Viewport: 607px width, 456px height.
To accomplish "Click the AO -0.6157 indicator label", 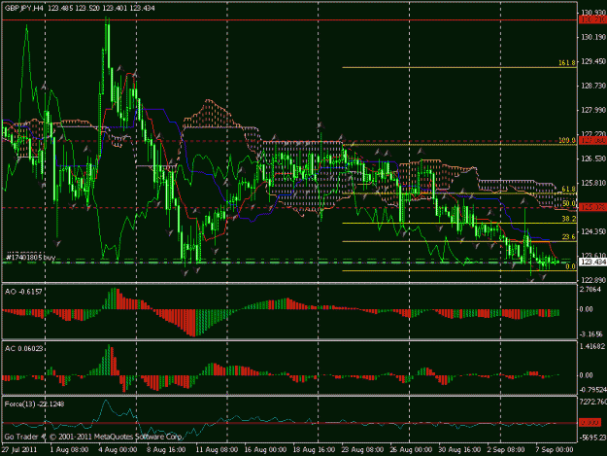I will click(23, 292).
